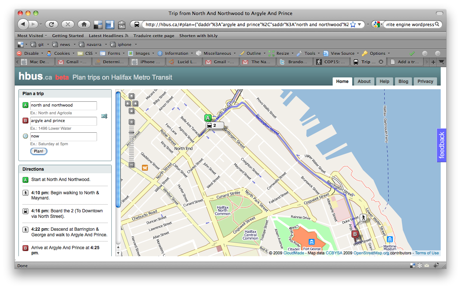Image resolution: width=461 pixels, height=289 pixels.
Task: Open the Tools developer menu
Action: click(308, 53)
